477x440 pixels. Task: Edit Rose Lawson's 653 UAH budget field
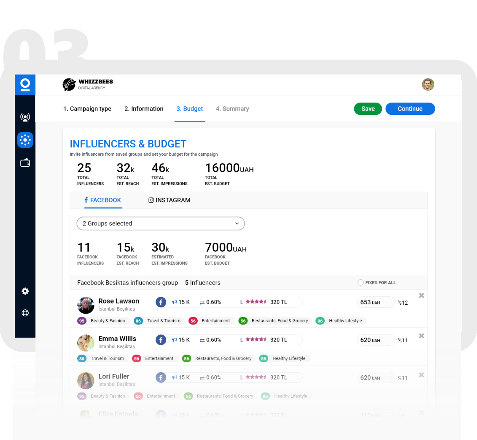point(375,302)
